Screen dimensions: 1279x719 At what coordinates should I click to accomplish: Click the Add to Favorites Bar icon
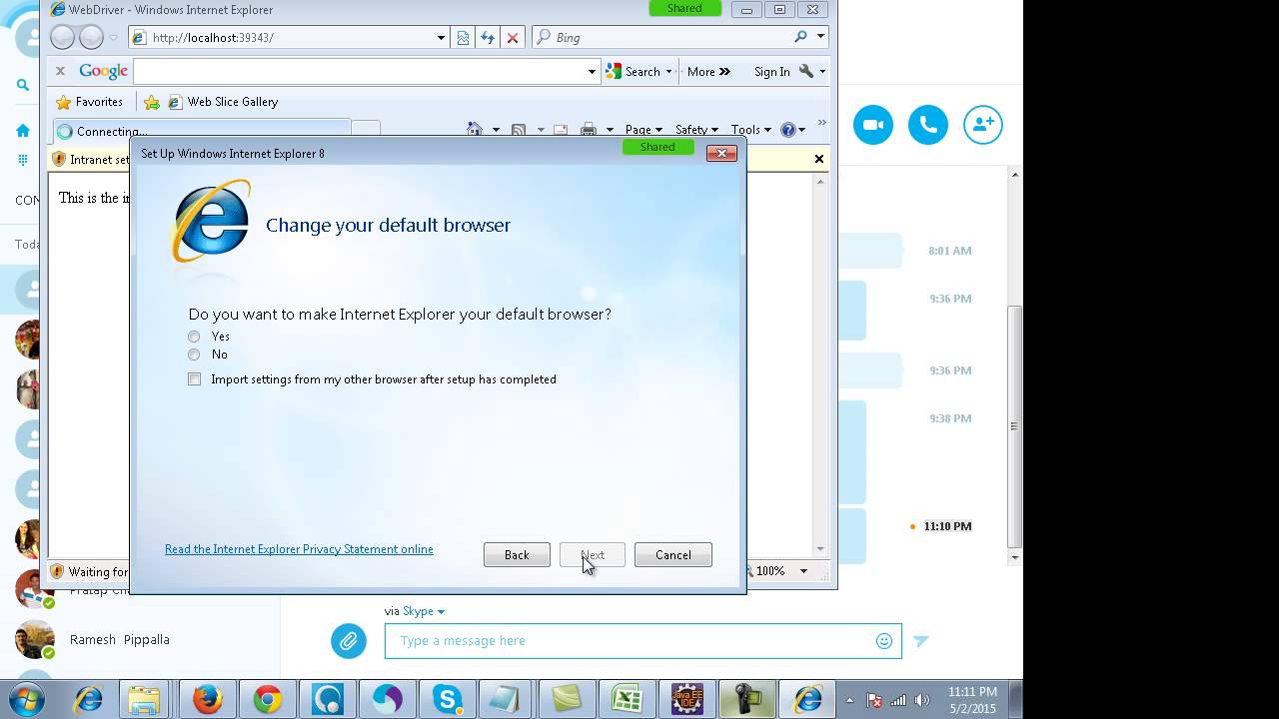pyautogui.click(x=152, y=102)
